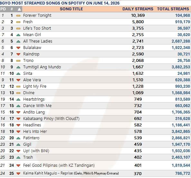Select the song title Tumitigil Ang Mundo
The height and width of the screenshot is (178, 191).
pos(42,67)
